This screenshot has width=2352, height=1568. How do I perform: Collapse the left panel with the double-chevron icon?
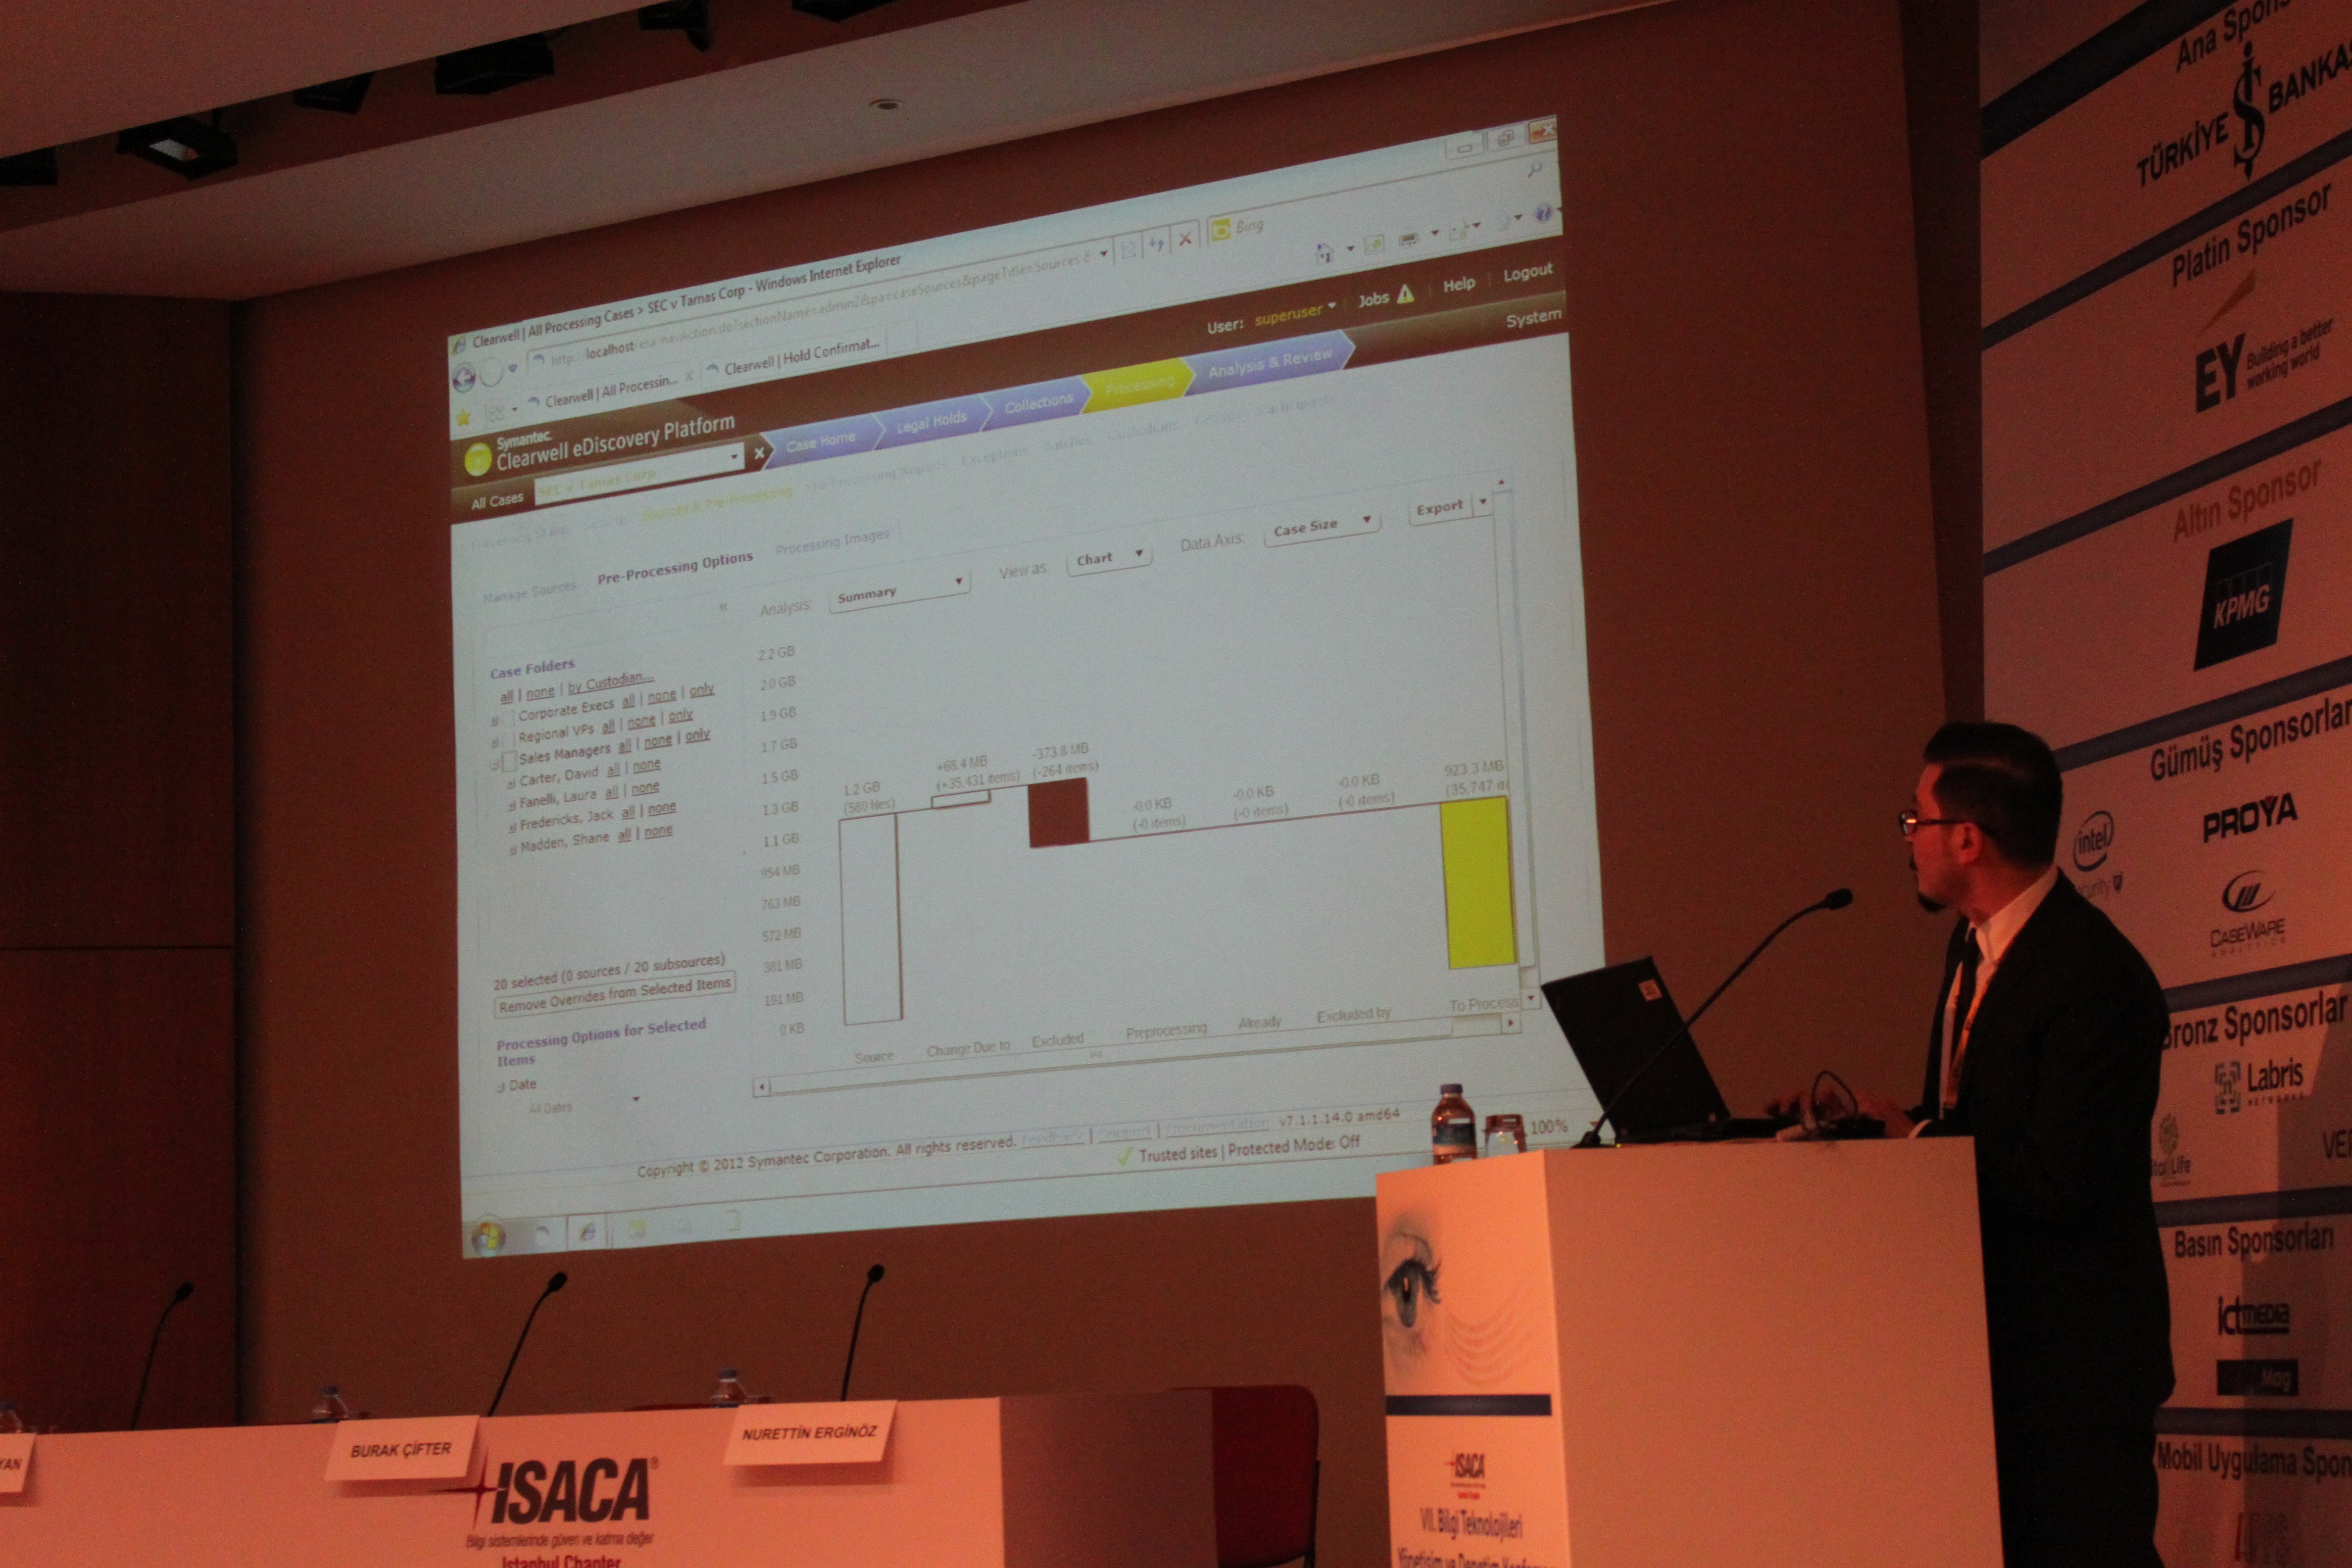pos(723,607)
